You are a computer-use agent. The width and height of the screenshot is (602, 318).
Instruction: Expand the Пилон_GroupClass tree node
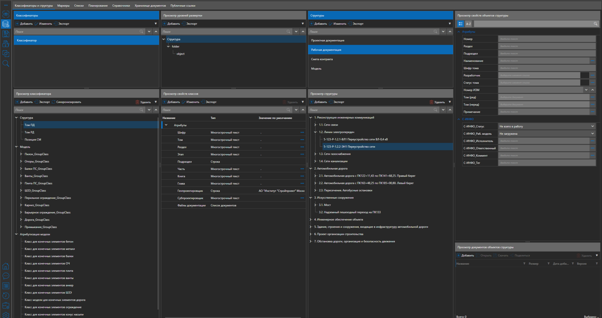coord(21,154)
